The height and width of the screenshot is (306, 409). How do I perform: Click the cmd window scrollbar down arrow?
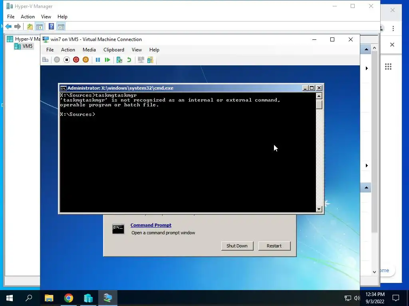[319, 209]
